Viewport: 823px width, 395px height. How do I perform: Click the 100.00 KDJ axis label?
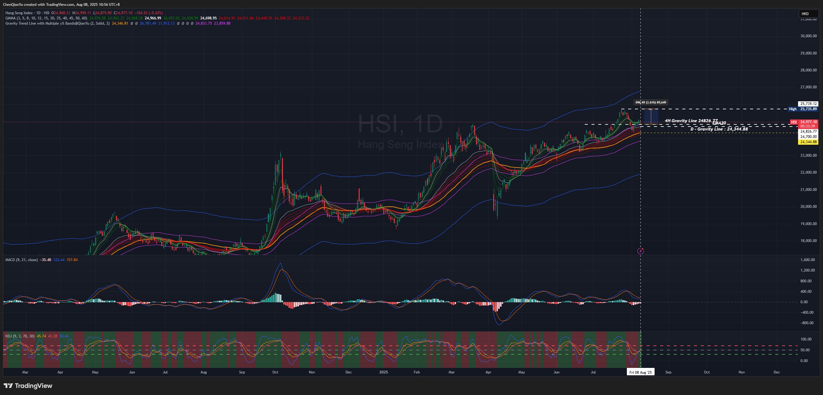point(805,339)
